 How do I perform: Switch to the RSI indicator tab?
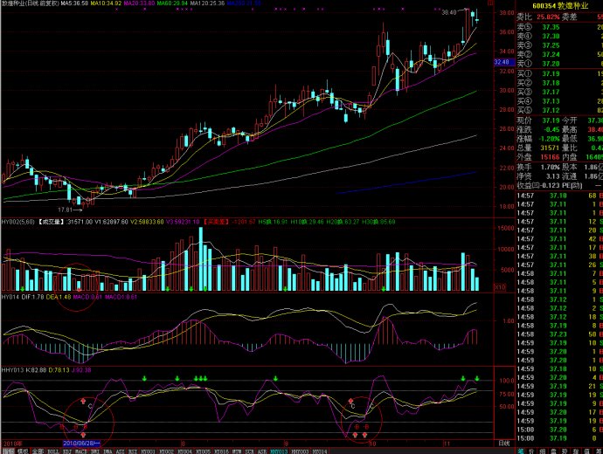point(135,451)
